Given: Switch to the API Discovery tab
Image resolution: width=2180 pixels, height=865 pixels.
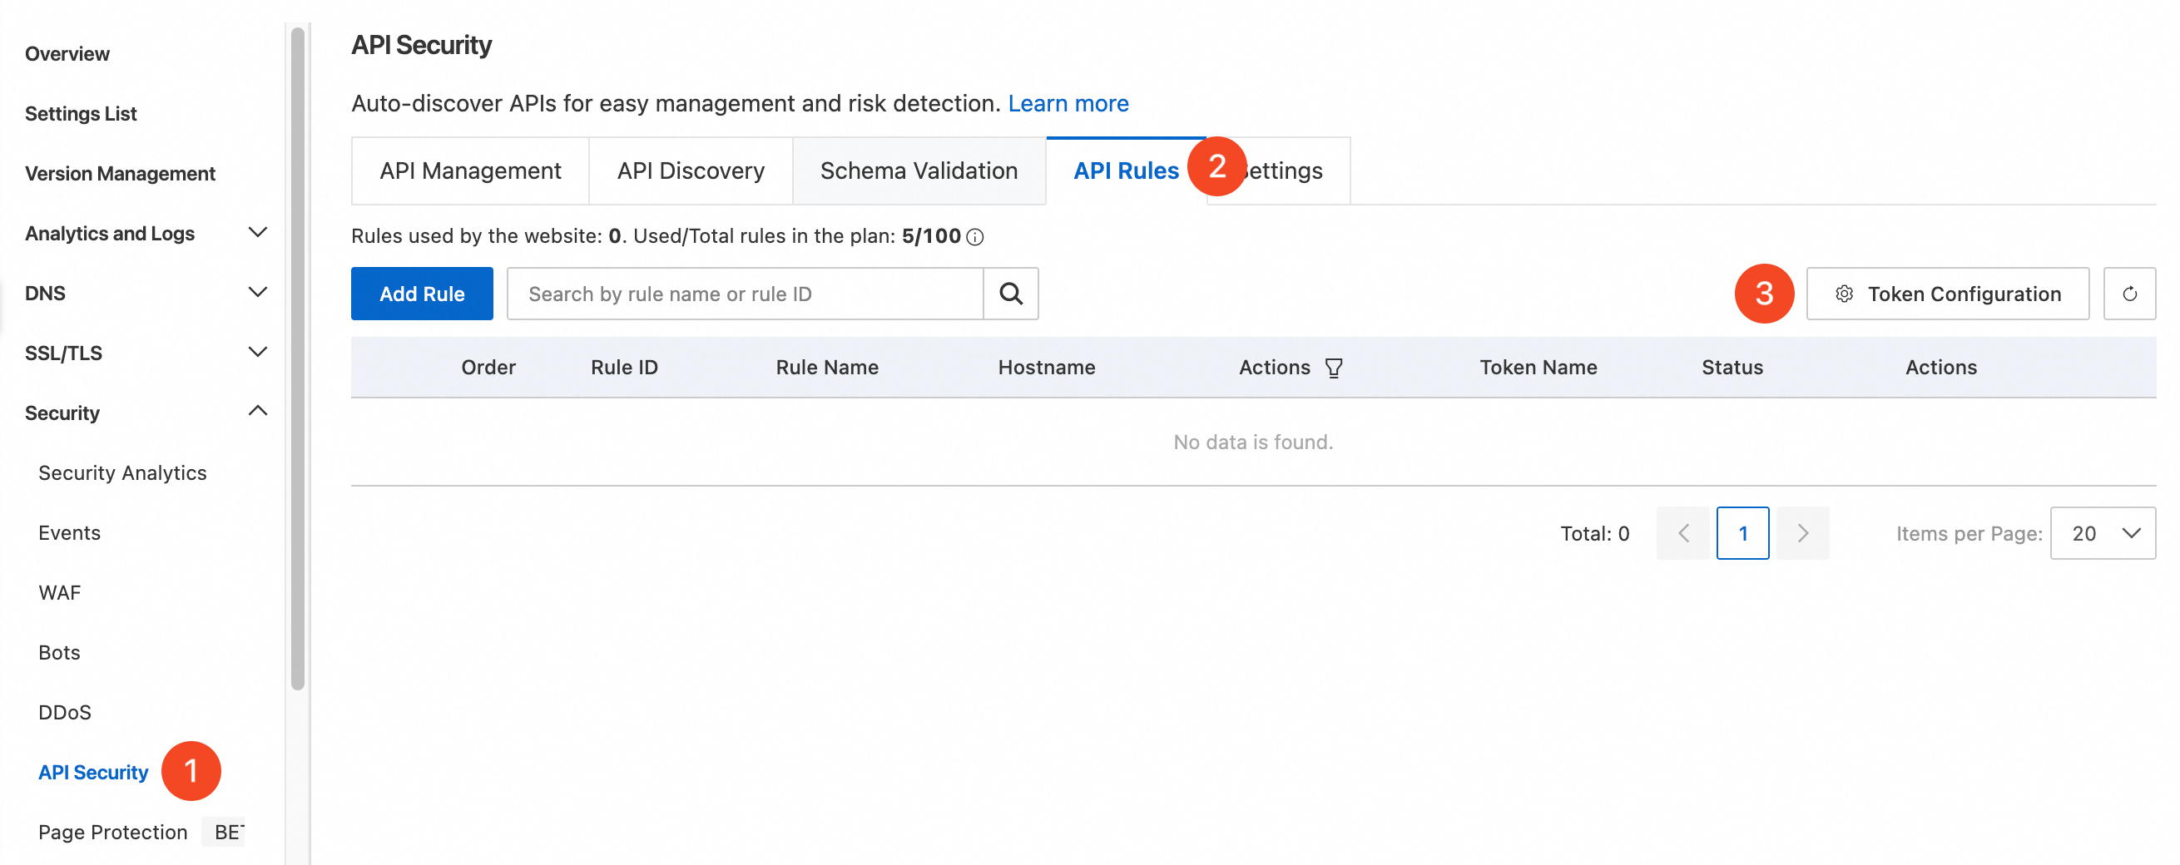Looking at the screenshot, I should pyautogui.click(x=690, y=171).
